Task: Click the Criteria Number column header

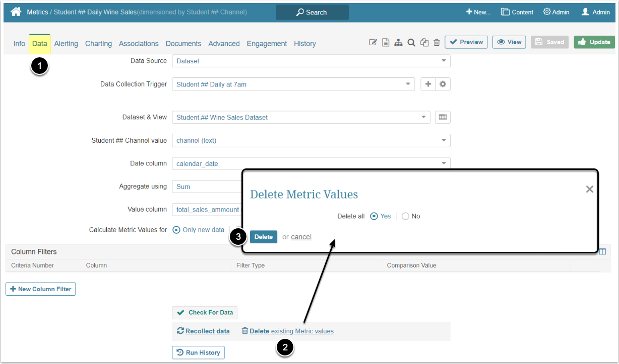Action: pyautogui.click(x=32, y=265)
